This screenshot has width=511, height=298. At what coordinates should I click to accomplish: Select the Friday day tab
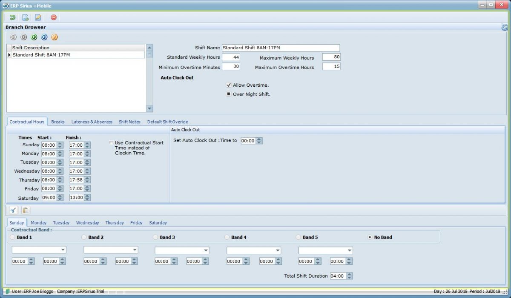(x=136, y=223)
